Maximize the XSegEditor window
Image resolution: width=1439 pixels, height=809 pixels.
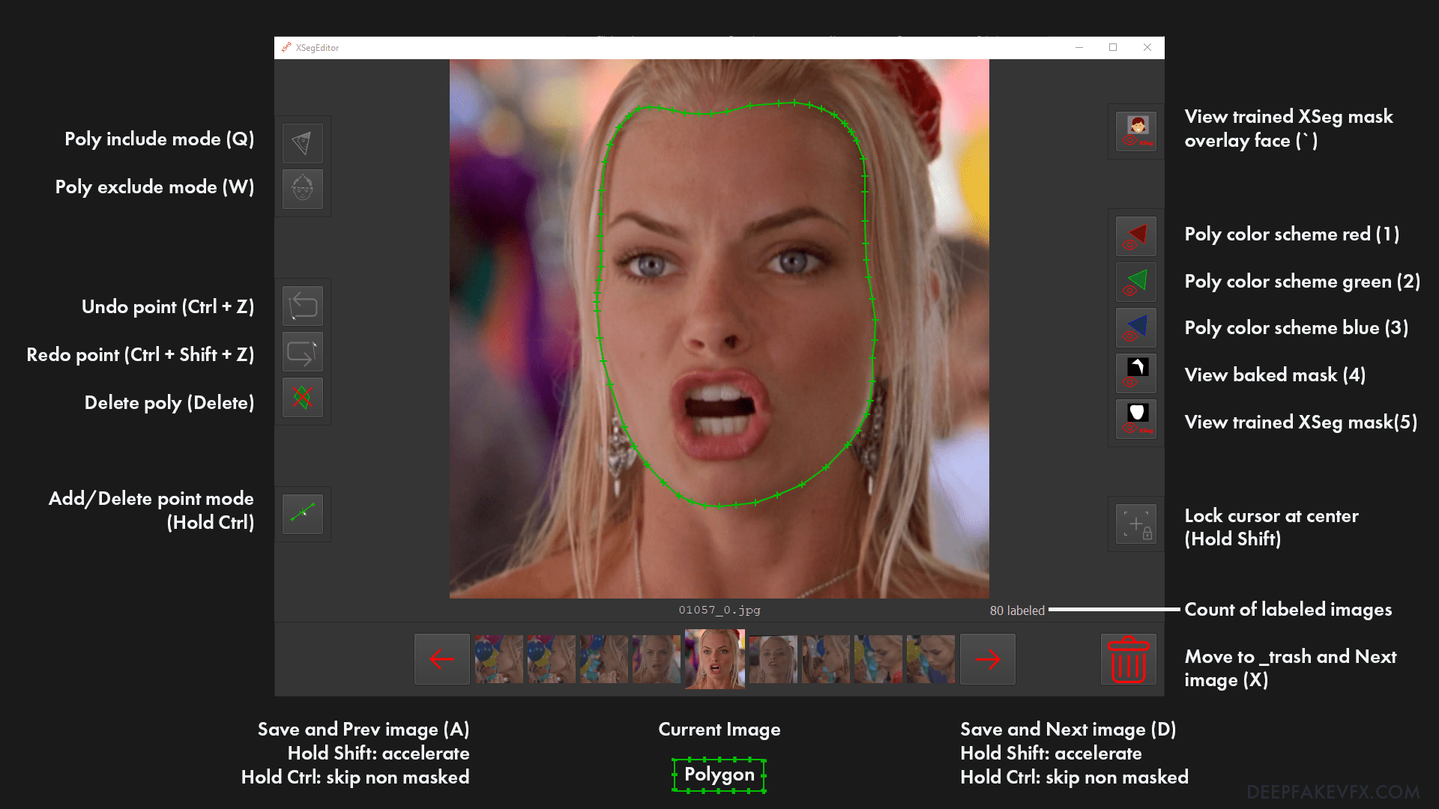pos(1113,47)
